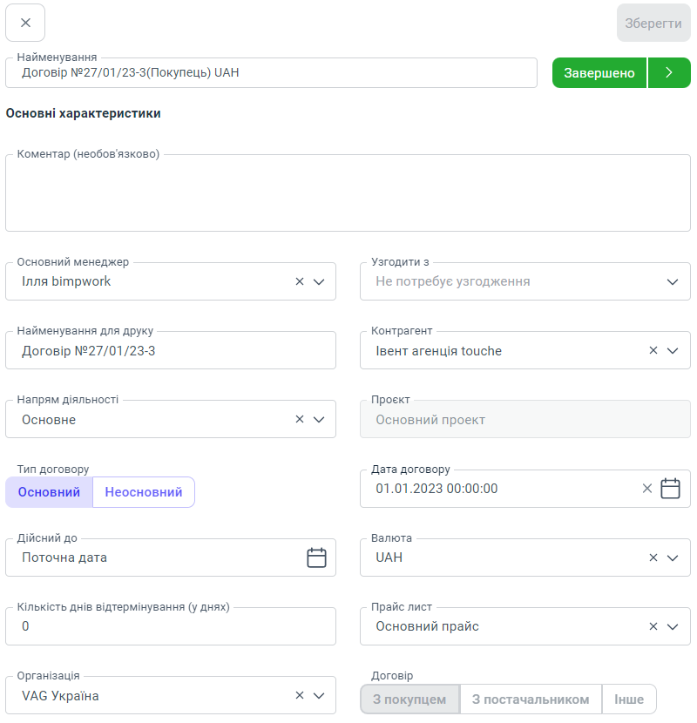The height and width of the screenshot is (723, 697).
Task: Clear the Напрям діяльності selection
Action: point(300,419)
